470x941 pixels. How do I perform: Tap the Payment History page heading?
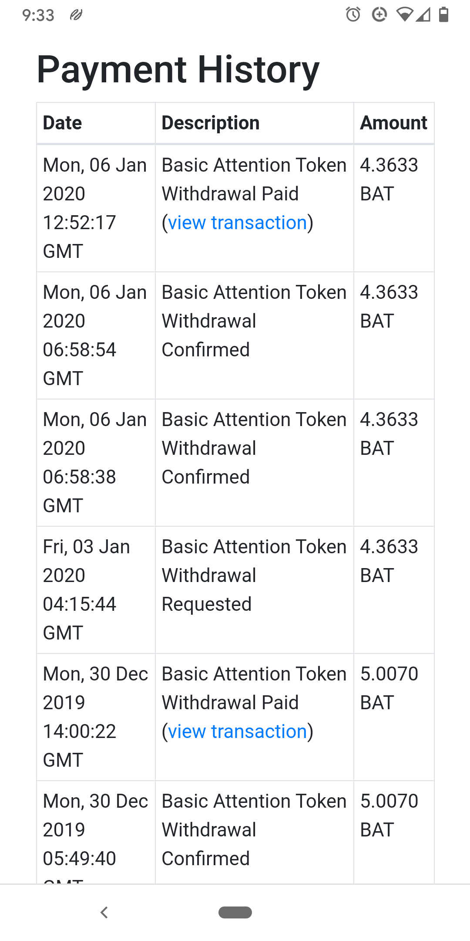click(178, 70)
